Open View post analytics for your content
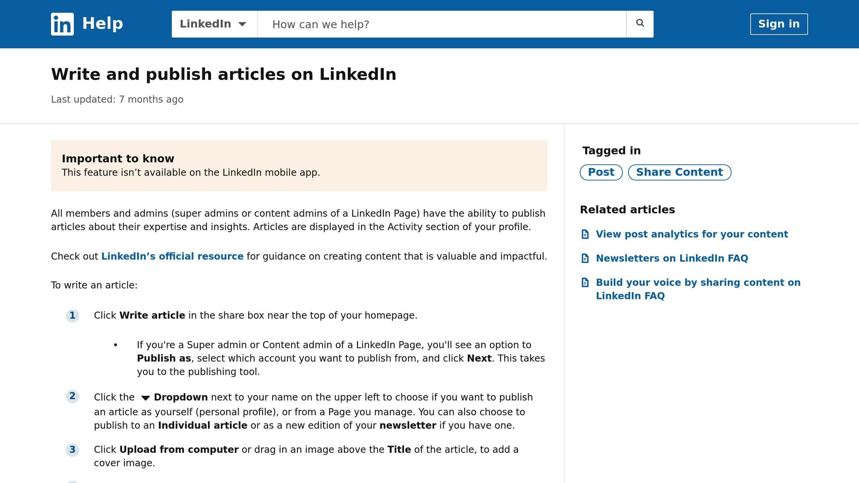859x483 pixels. pyautogui.click(x=692, y=234)
